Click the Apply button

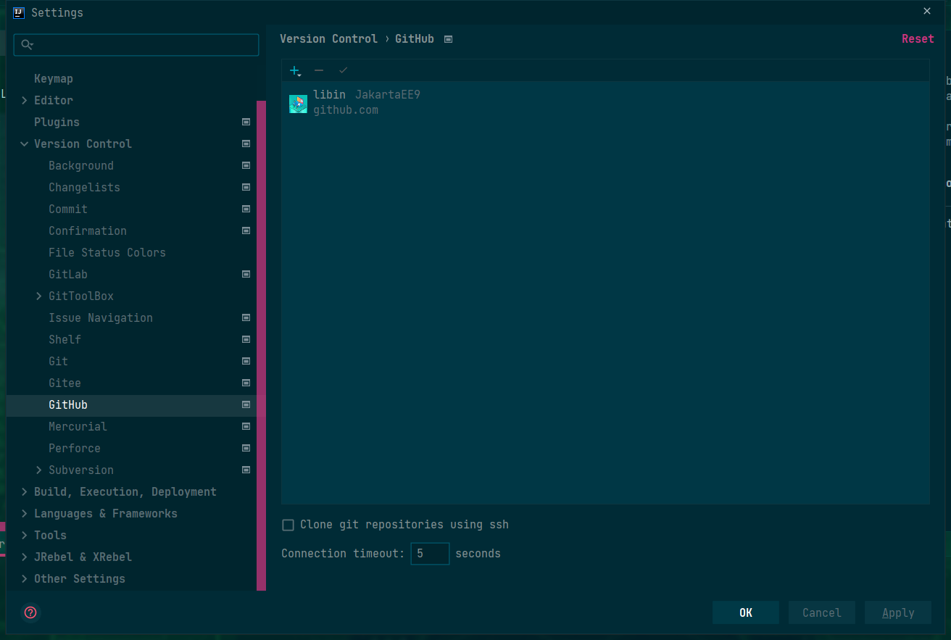point(898,612)
